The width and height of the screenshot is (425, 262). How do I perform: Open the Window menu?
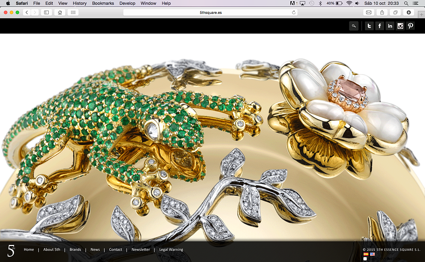click(148, 3)
